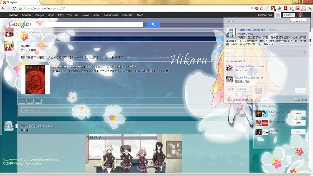Reload the Google+ page

pos(14,8)
